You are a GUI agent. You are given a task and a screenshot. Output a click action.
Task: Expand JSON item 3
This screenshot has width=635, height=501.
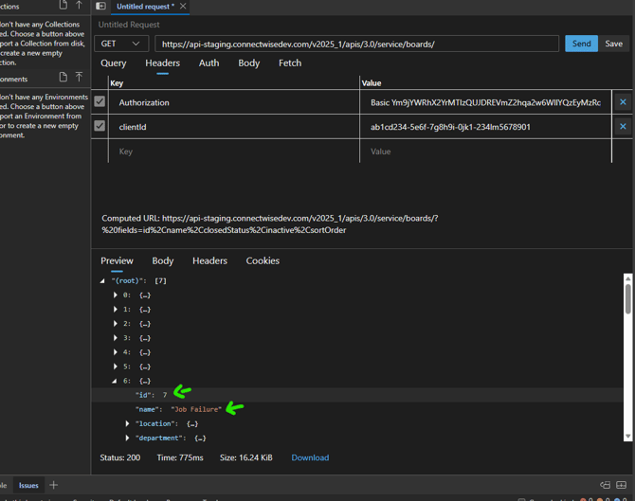[116, 337]
